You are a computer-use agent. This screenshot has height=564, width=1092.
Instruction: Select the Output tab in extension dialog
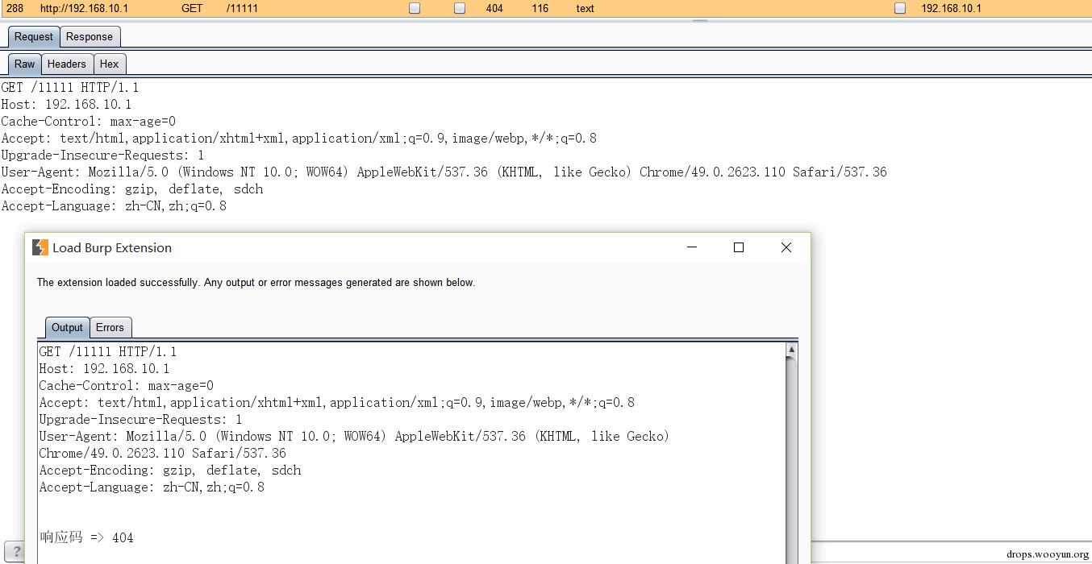pos(67,327)
